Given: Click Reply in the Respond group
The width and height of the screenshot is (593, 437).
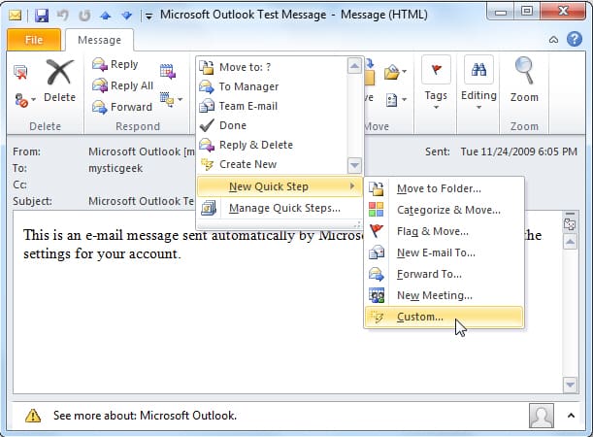Looking at the screenshot, I should [115, 64].
